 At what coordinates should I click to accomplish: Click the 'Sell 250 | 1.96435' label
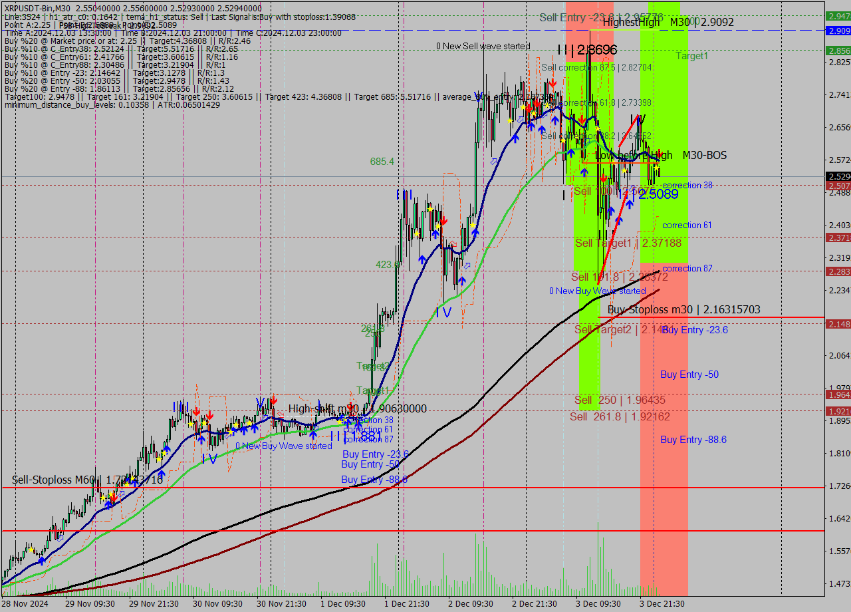point(620,400)
